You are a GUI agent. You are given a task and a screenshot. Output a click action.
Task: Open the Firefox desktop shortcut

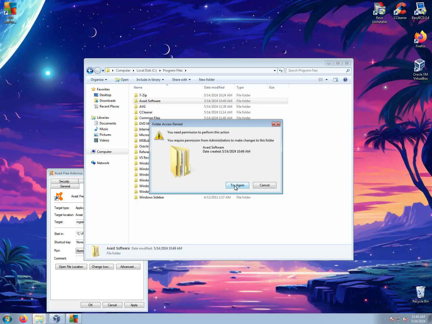point(420,39)
